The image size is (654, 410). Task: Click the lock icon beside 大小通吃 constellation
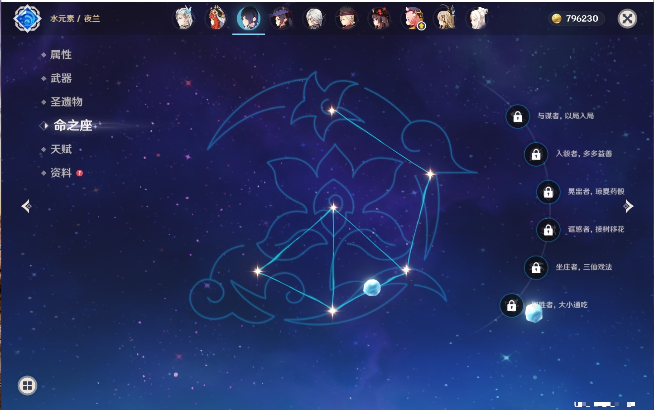coord(512,305)
